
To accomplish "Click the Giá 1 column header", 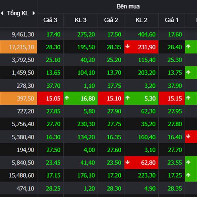I will tap(171, 20).
